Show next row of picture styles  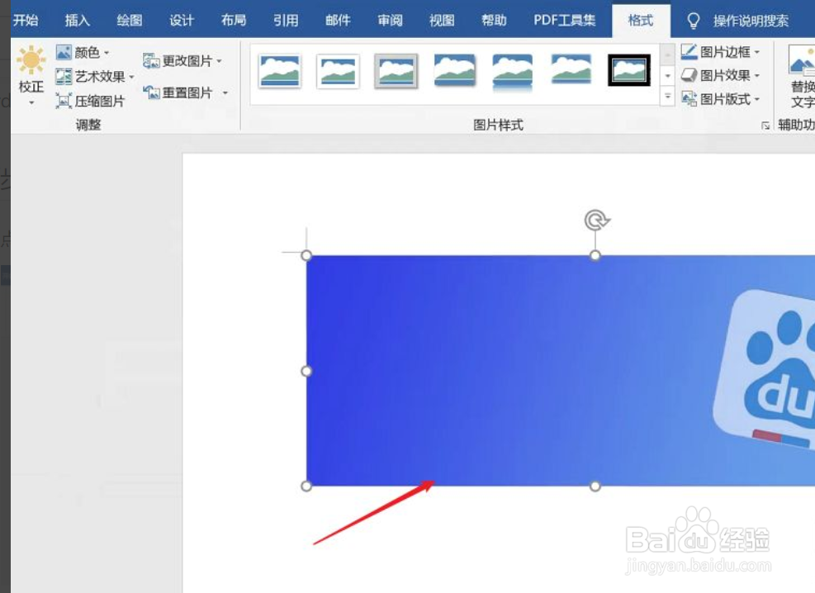pyautogui.click(x=667, y=76)
